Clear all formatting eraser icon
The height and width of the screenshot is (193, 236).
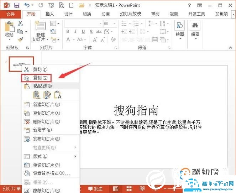tap(113, 40)
